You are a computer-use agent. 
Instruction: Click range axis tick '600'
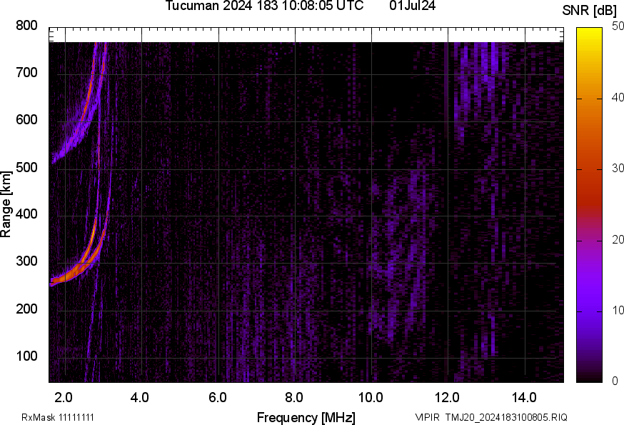coord(26,120)
